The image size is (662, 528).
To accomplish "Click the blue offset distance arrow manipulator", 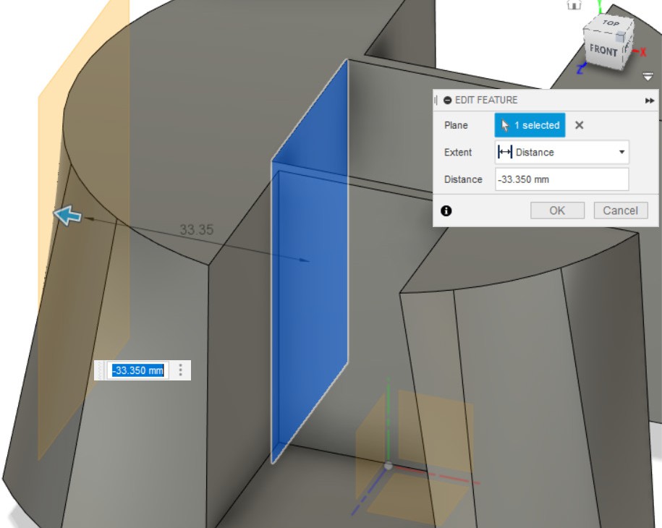I will click(x=68, y=215).
